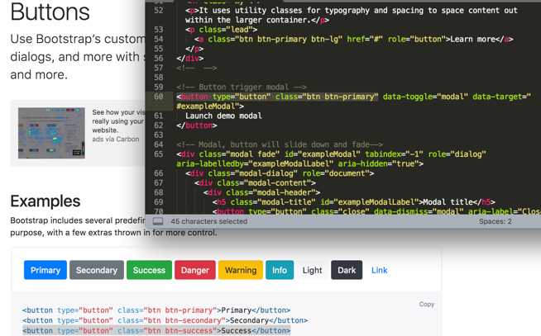Click the red Danger button
This screenshot has width=541, height=336.
click(195, 270)
